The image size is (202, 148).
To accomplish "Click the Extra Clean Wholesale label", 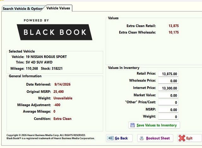I will click(137, 32).
